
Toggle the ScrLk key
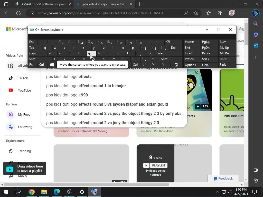tap(209, 59)
